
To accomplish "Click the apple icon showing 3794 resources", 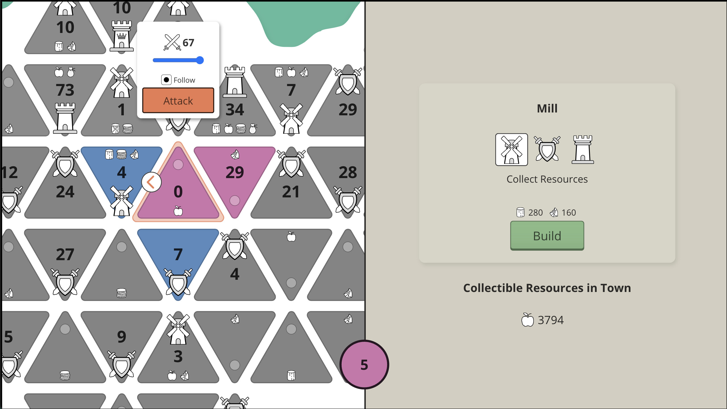I will pyautogui.click(x=528, y=320).
